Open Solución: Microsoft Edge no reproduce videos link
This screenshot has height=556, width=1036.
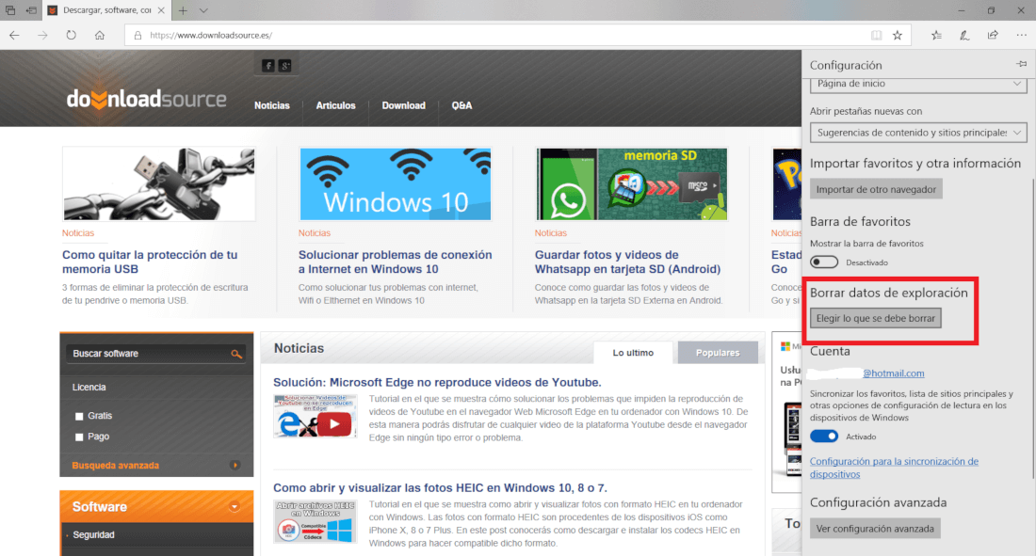[437, 382]
